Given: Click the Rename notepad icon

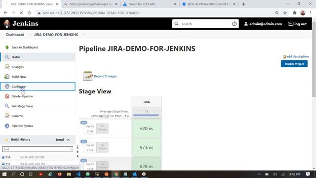Looking at the screenshot, I should (x=7, y=116).
